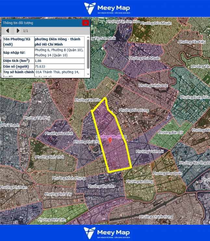This screenshot has height=241, width=210.
Task: Click the Sáp nhập từ table row
Action: (x=46, y=52)
